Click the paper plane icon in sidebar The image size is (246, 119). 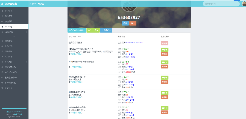[x=2, y=46]
